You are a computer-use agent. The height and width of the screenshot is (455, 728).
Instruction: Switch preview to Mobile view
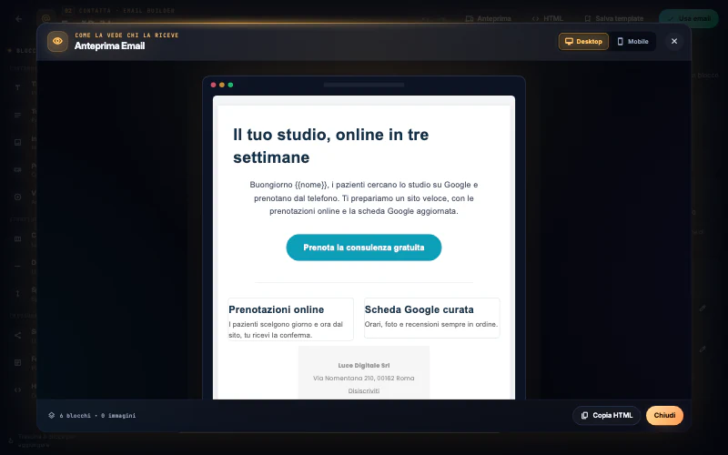click(632, 41)
